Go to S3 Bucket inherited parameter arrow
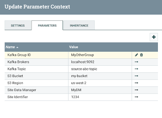This screenshot has height=118, width=162. [x=136, y=76]
